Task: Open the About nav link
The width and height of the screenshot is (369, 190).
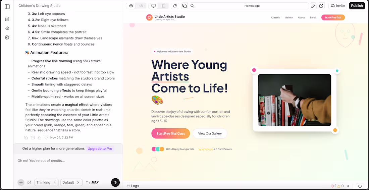Action: point(301,18)
